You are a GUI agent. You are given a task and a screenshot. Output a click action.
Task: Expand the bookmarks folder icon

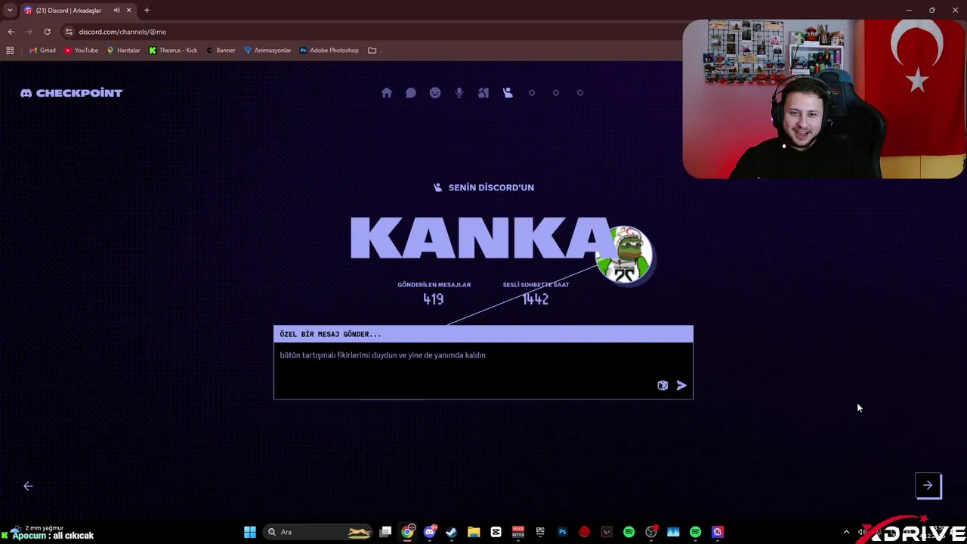click(372, 51)
